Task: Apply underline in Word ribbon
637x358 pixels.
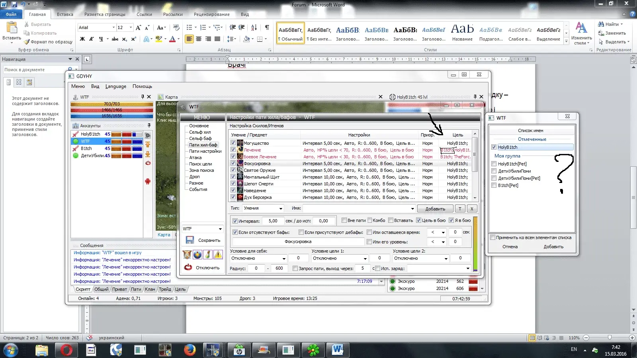Action: coord(101,39)
